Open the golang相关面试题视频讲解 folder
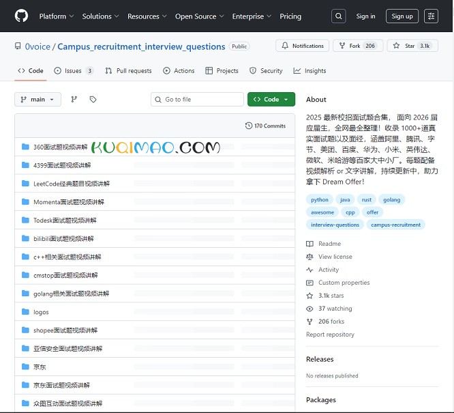 [71, 294]
